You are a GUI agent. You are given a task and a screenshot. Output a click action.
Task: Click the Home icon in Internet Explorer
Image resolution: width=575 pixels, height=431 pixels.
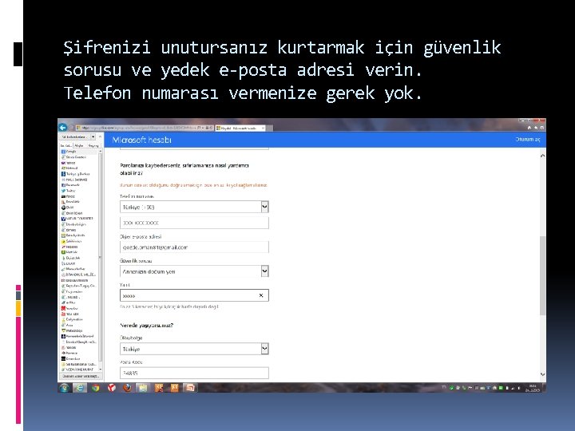(529, 128)
